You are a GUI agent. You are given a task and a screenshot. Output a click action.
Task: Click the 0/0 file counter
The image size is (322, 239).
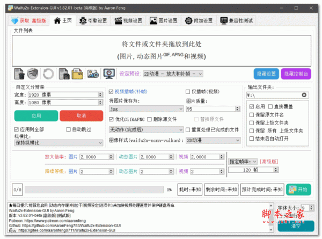click(17, 190)
